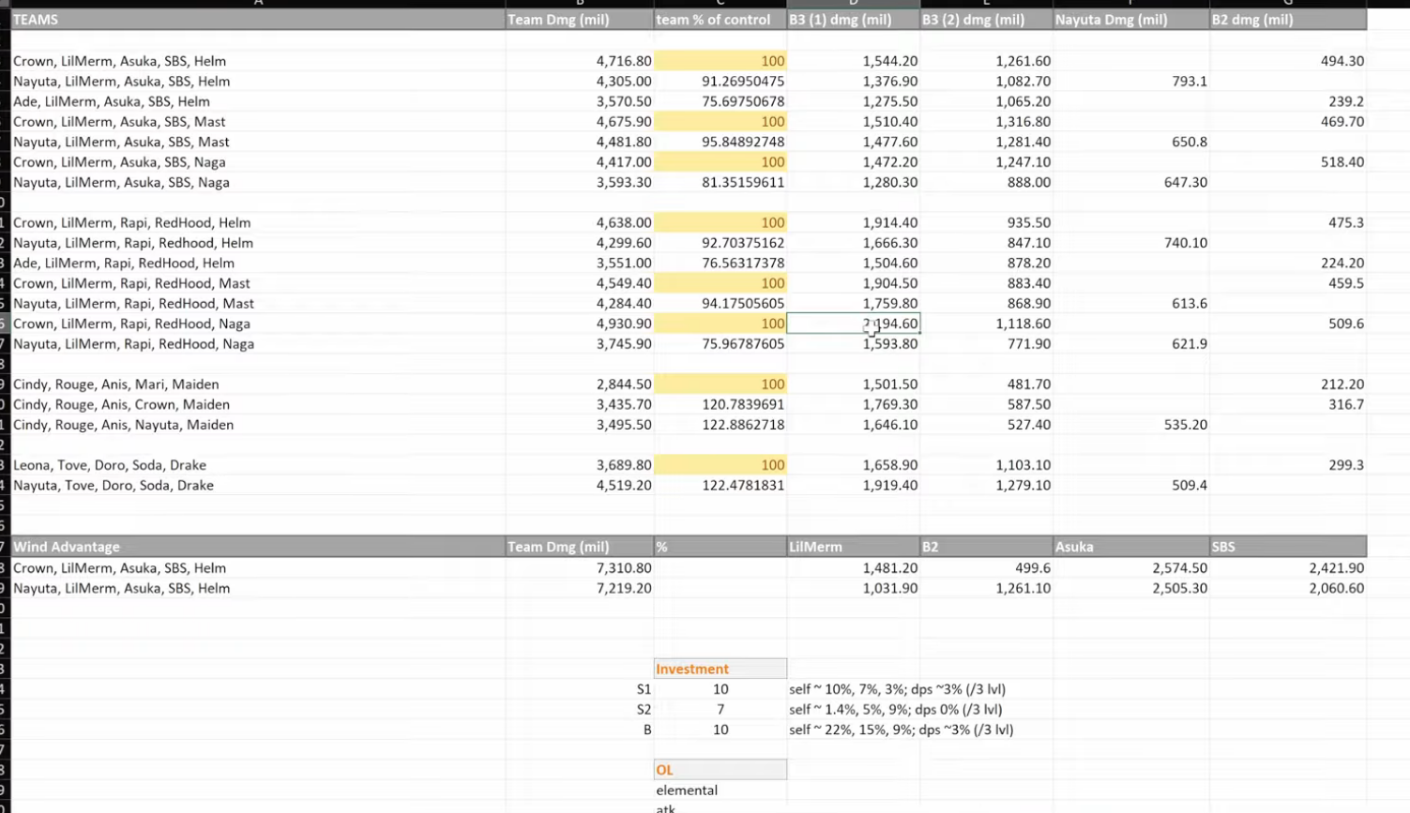Viewport: 1410px width, 813px height.
Task: Select the Asuka damage value 2,574.50
Action: pos(1131,568)
